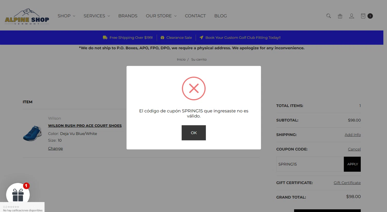Image resolution: width=387 pixels, height=212 pixels.
Task: Click Change under the shoe item
Action: click(55, 148)
